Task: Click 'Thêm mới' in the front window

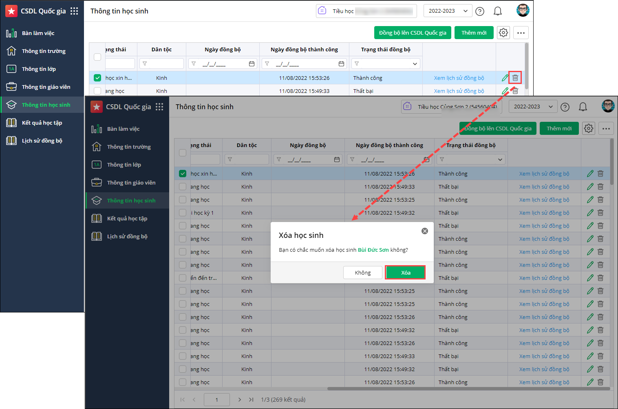Action: (x=559, y=128)
